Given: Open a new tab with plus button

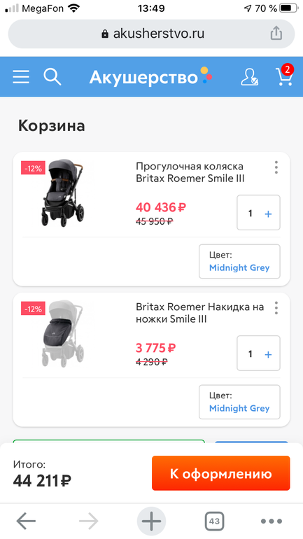Looking at the screenshot, I should pyautogui.click(x=151, y=521).
